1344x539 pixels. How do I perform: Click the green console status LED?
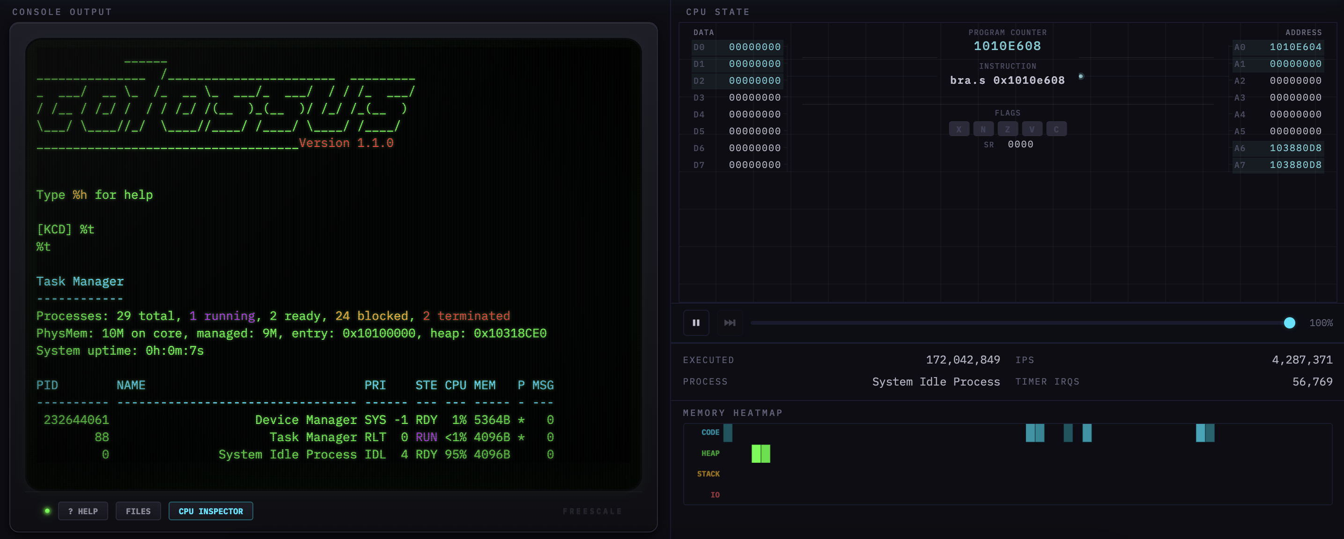point(47,511)
